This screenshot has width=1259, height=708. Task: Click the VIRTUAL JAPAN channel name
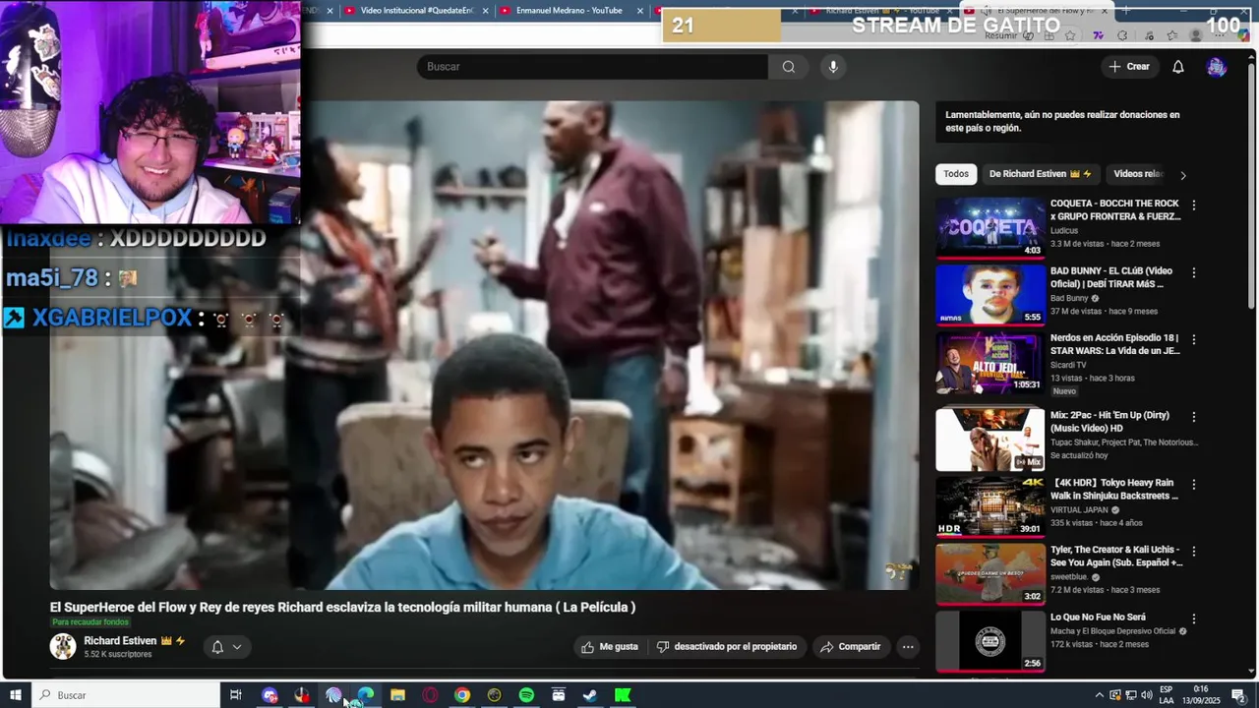pyautogui.click(x=1080, y=510)
